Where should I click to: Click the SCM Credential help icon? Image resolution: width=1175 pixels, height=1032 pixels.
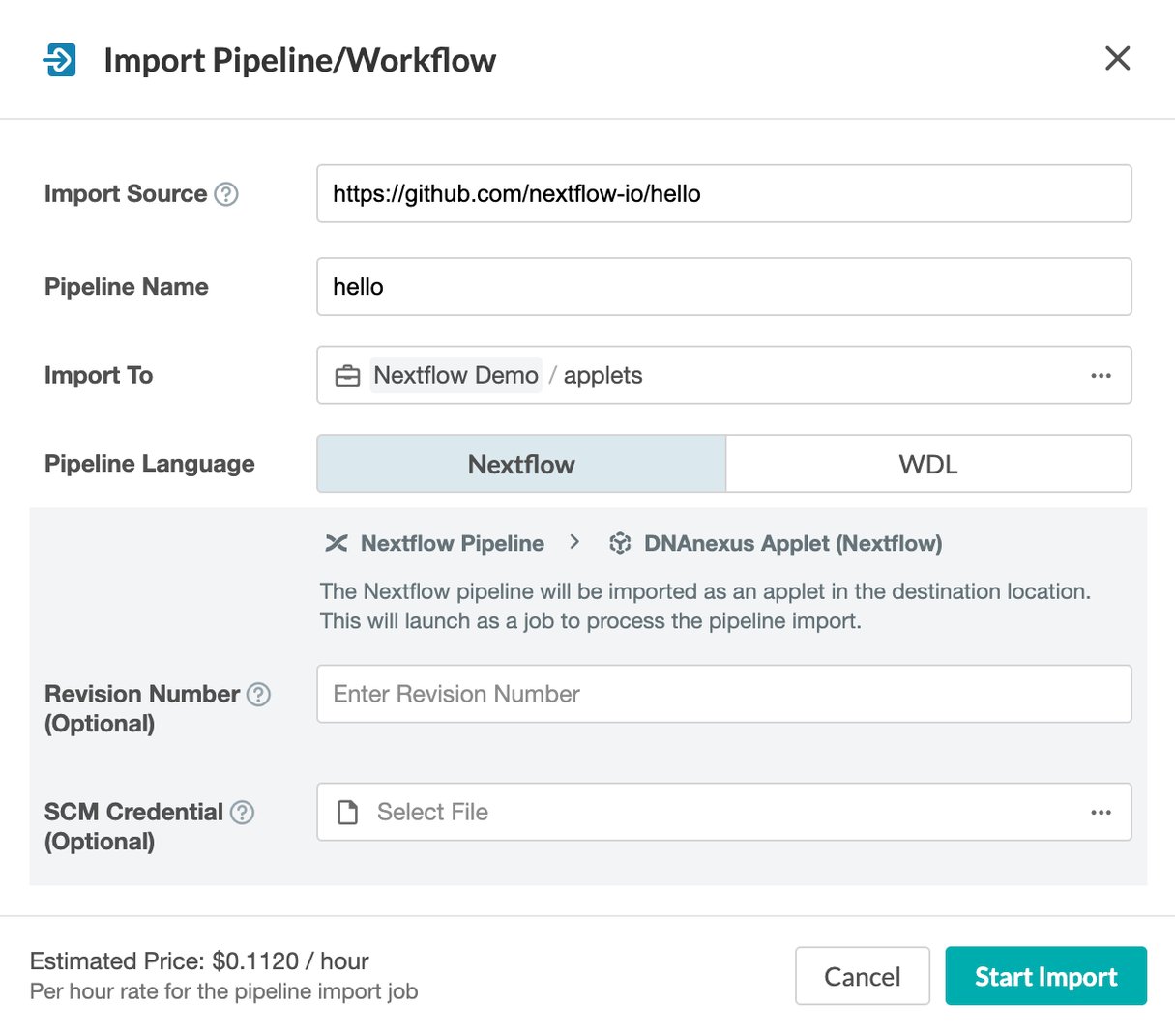pyautogui.click(x=242, y=812)
